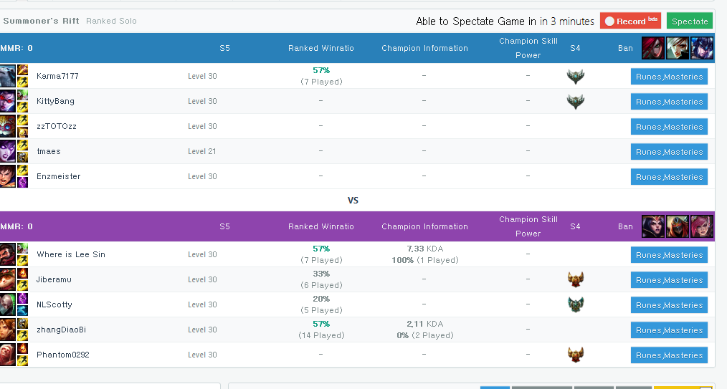Screen dimensions: 727x389
Task: Open Runes,Masteries for Enzmeister
Action: (x=669, y=176)
